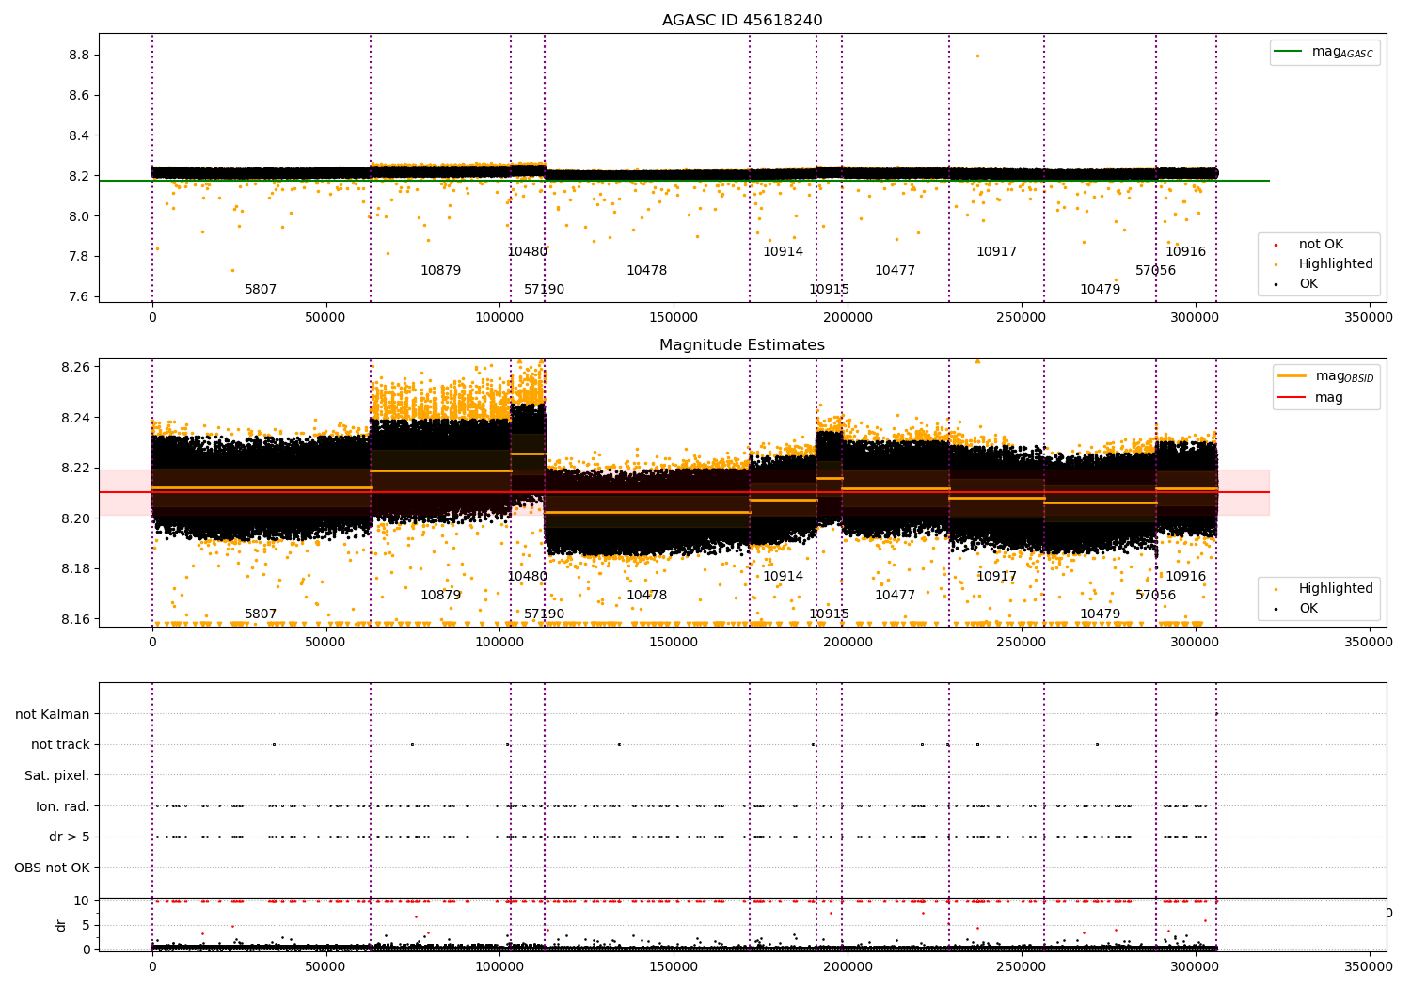Click the outlier point near 8.8 magnitude
Screen dimensions: 1411x988
click(x=977, y=56)
